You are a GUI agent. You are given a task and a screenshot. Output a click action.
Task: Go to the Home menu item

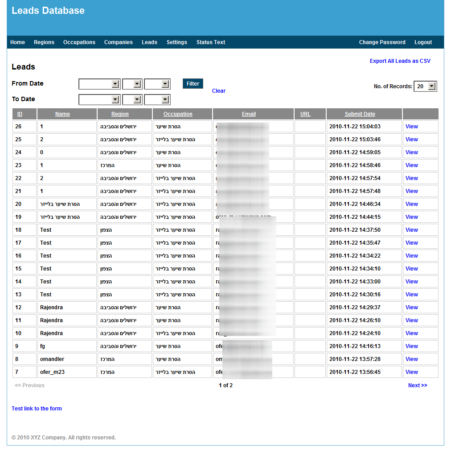tap(17, 42)
